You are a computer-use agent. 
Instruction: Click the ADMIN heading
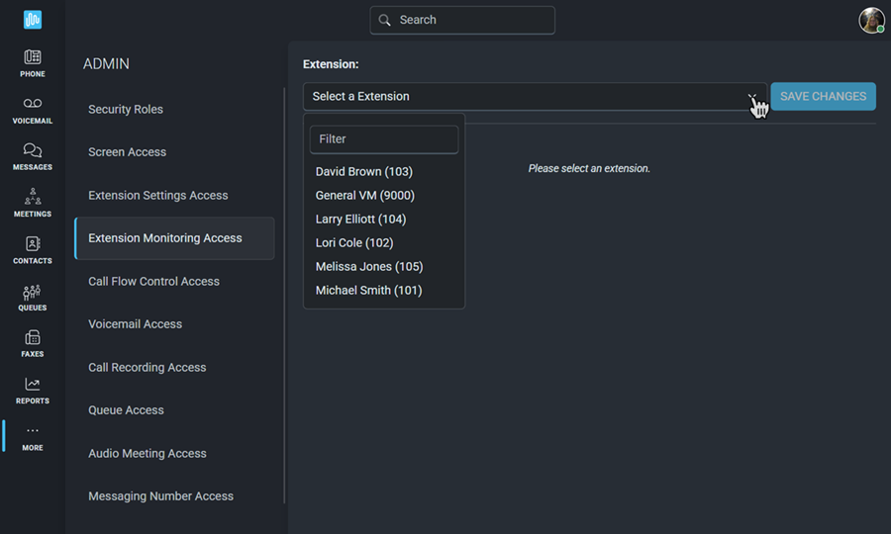[x=106, y=63]
